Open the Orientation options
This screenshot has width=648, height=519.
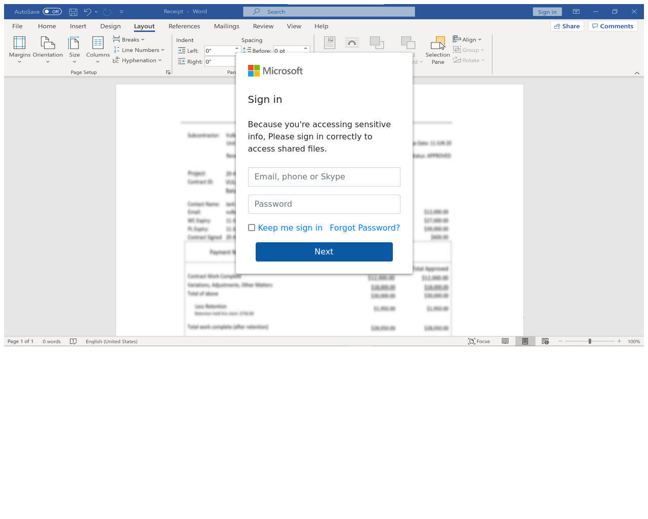[48, 50]
